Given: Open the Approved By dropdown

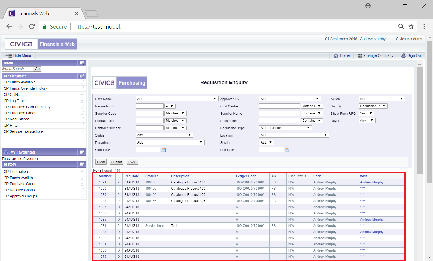Looking at the screenshot, I should [290, 99].
